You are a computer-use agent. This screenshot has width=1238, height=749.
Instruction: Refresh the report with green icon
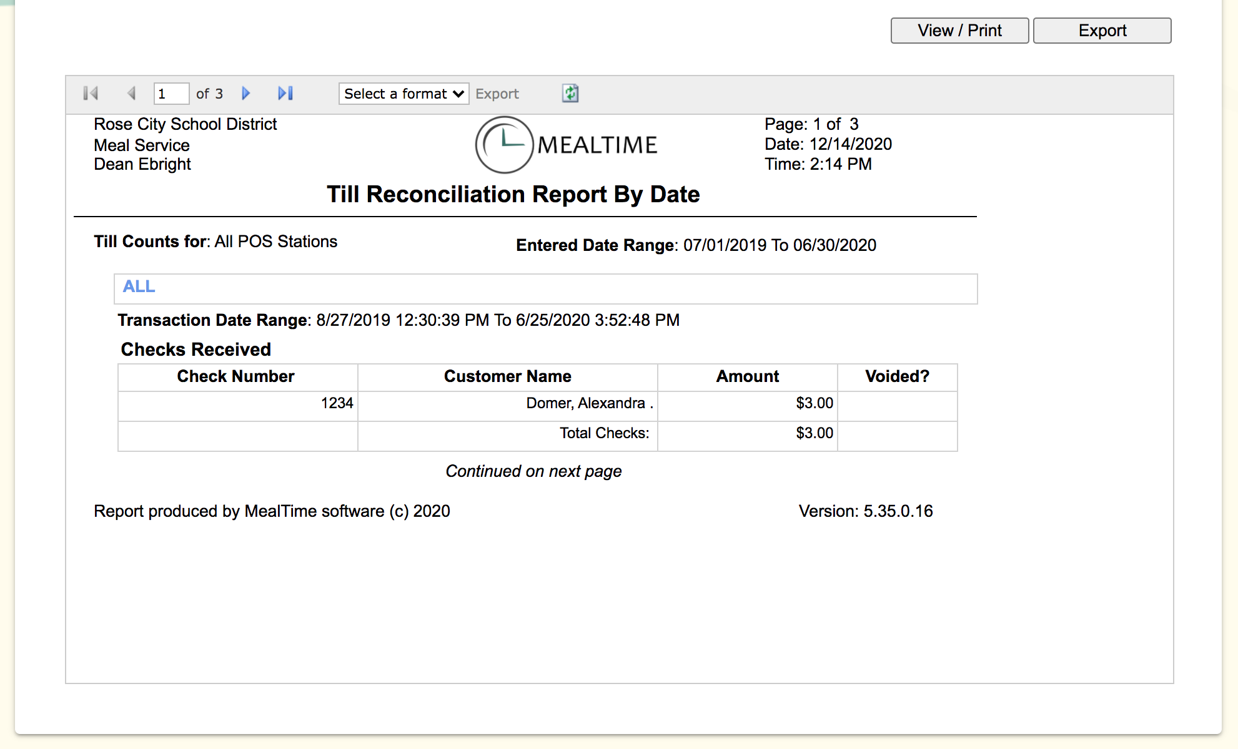tap(570, 94)
